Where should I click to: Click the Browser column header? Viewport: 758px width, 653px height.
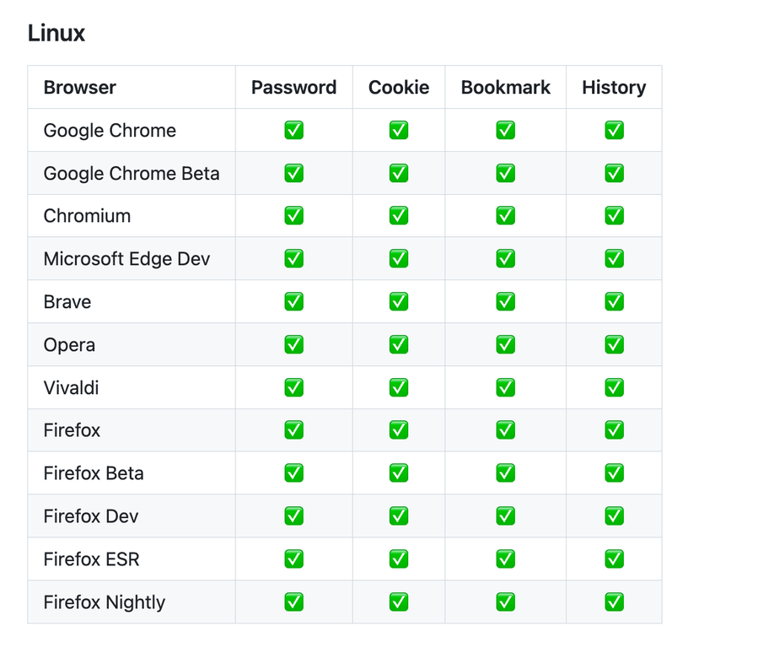coord(80,88)
